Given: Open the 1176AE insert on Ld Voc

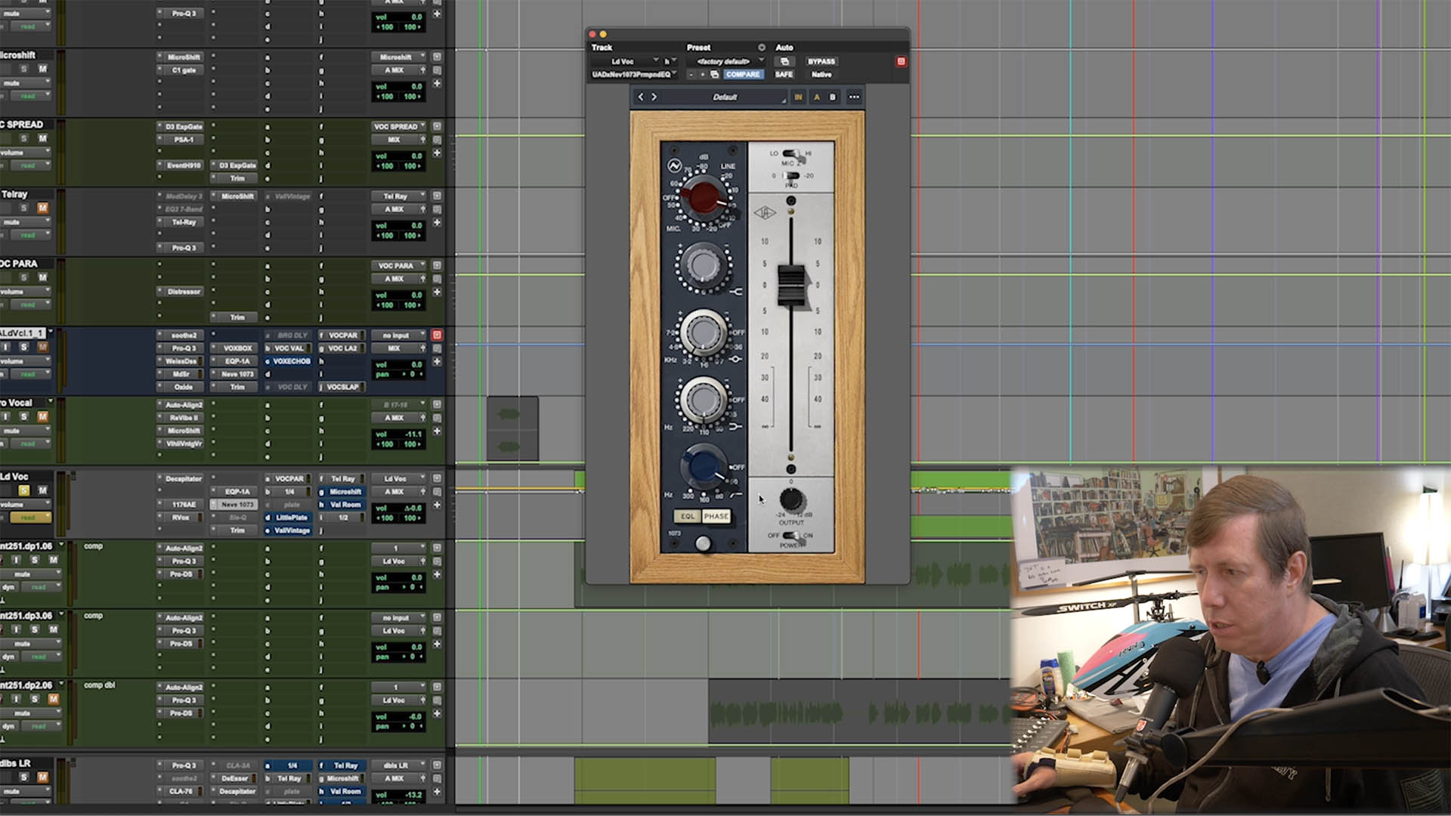Looking at the screenshot, I should click(184, 505).
